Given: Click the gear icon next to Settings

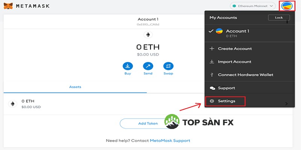Looking at the screenshot, I should [212, 101].
